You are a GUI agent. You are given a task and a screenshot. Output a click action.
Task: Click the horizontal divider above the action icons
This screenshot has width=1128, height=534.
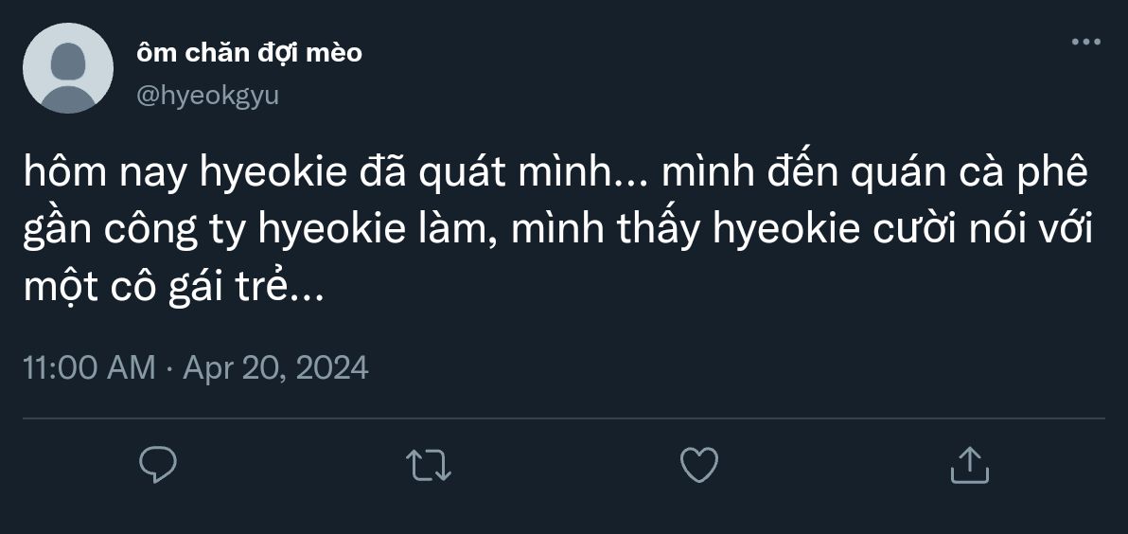pyautogui.click(x=564, y=418)
